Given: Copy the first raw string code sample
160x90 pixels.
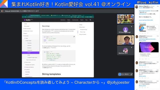Looking at the screenshot, I should pyautogui.click(x=74, y=37).
